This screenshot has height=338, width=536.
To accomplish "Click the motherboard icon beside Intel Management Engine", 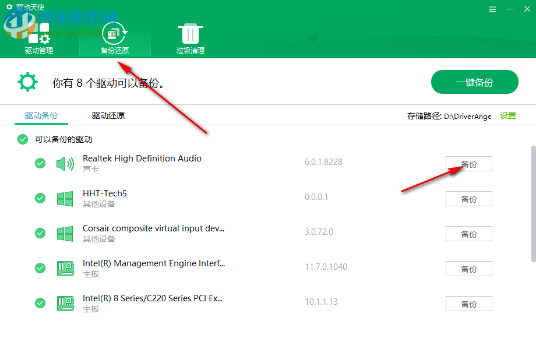I will pyautogui.click(x=65, y=268).
